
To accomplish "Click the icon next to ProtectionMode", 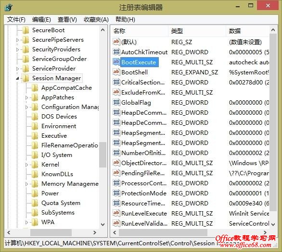I will pyautogui.click(x=116, y=193).
